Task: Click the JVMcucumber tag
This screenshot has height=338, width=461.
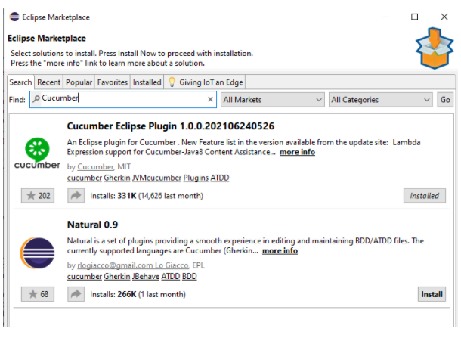Action: (x=156, y=178)
